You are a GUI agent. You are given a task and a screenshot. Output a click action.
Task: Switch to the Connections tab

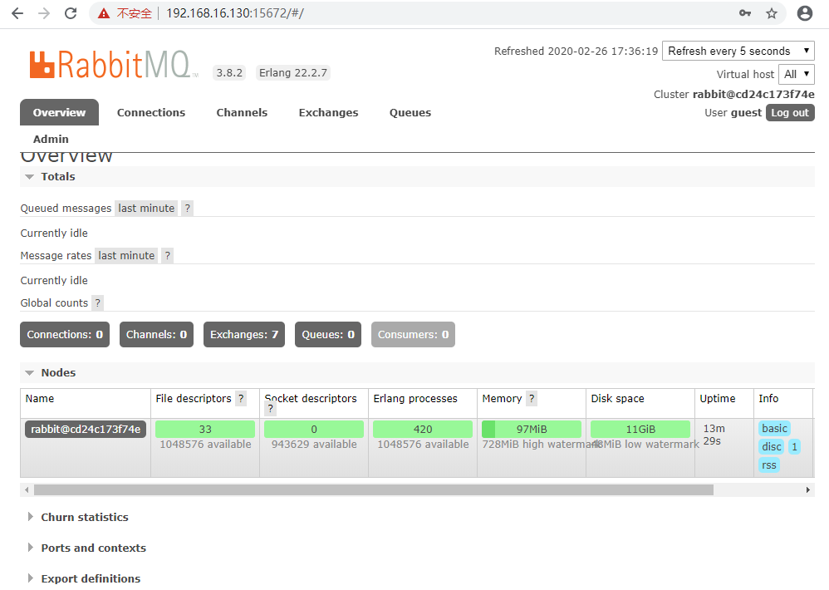coord(151,113)
